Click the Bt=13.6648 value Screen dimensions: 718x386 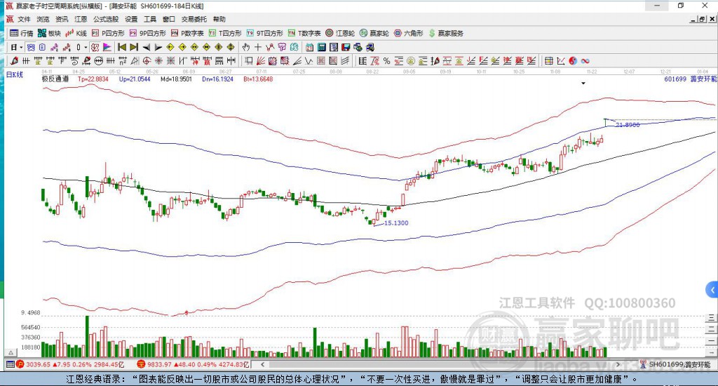[258, 79]
